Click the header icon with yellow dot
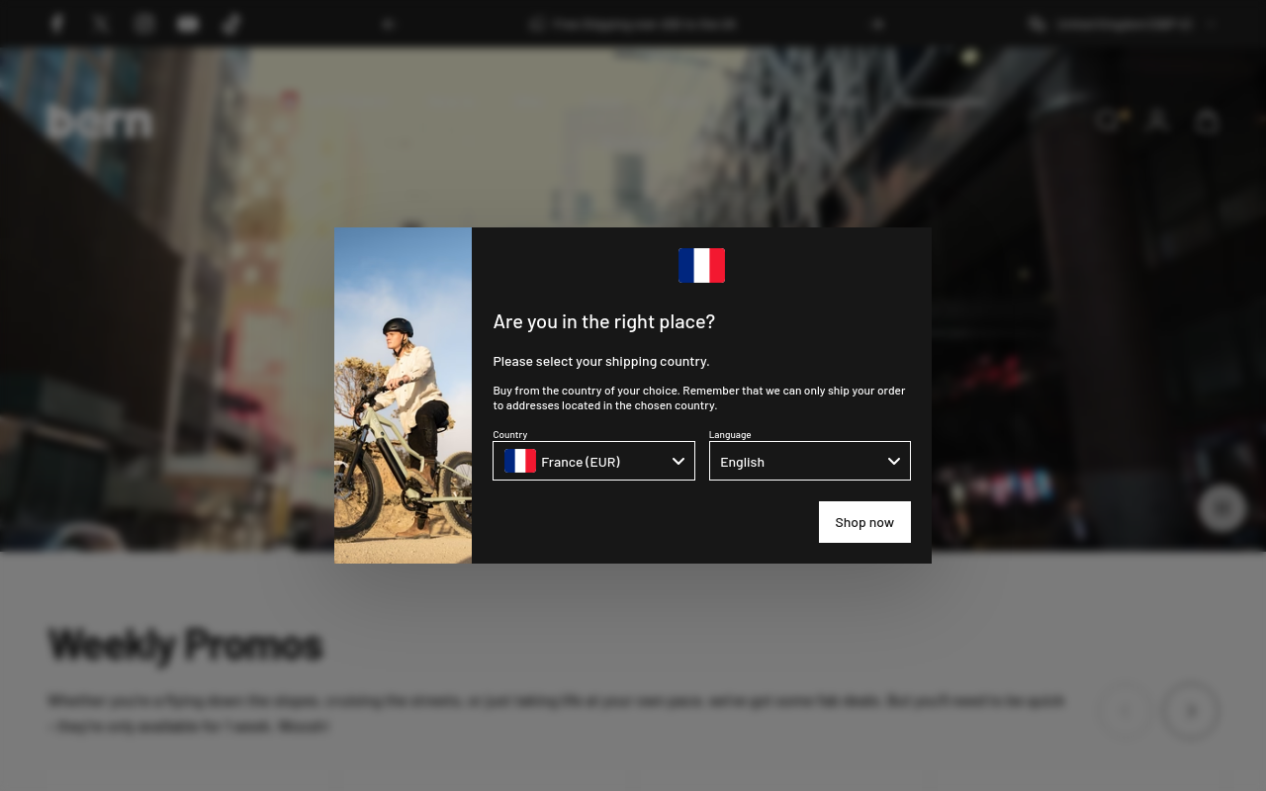The width and height of the screenshot is (1266, 791). coord(1108,121)
